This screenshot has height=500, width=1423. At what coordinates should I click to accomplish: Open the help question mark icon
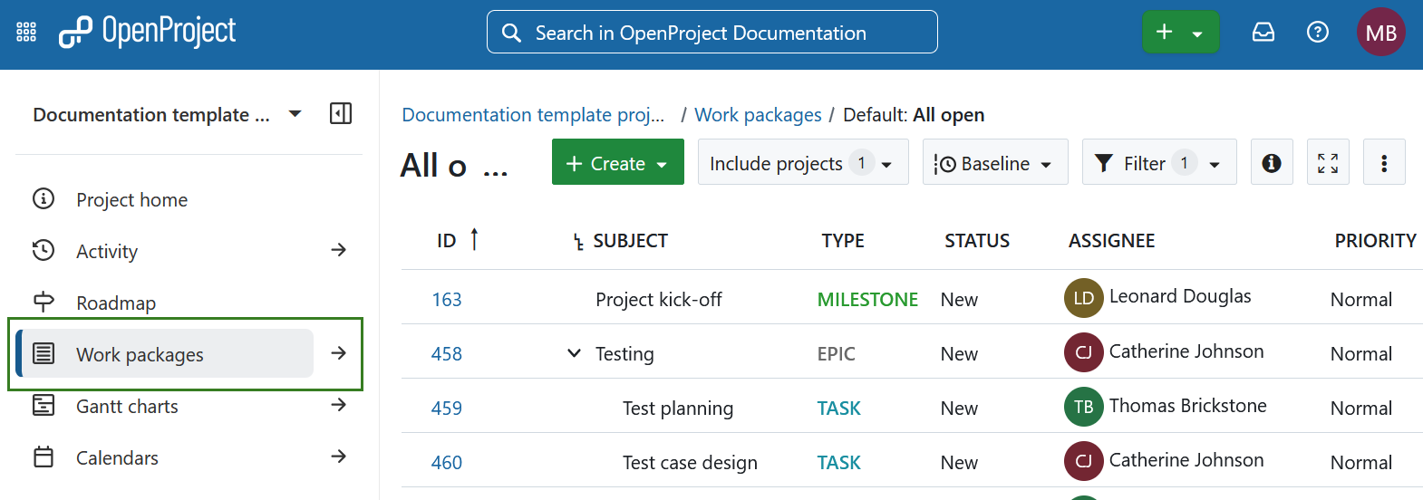[x=1318, y=33]
